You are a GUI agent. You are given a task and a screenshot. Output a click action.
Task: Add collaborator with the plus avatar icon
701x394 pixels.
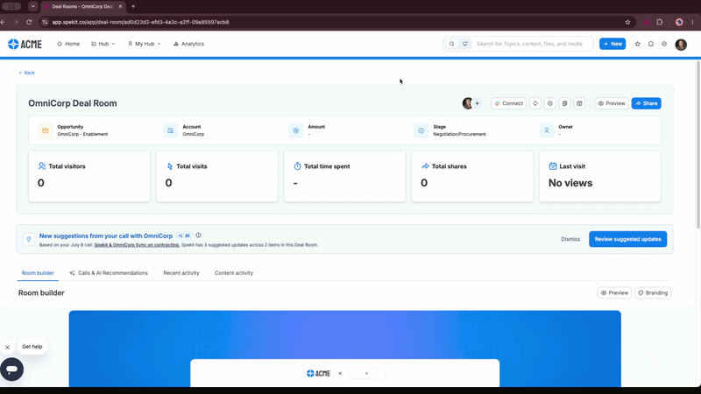(x=477, y=103)
